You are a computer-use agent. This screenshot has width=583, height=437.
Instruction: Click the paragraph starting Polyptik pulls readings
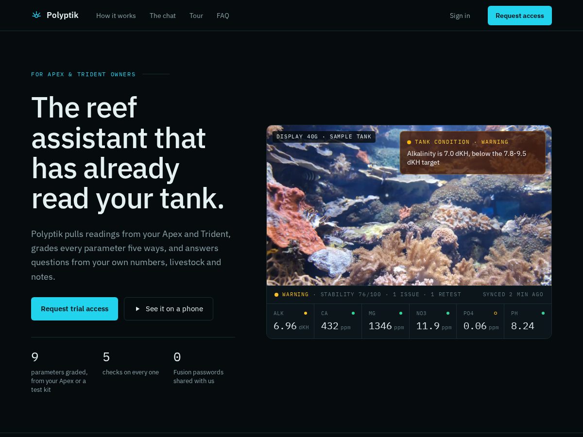click(131, 255)
